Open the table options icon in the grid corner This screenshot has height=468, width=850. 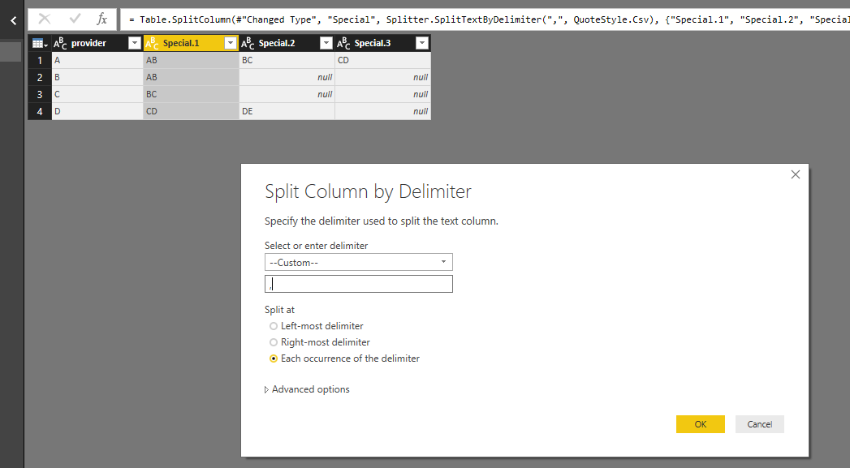tap(40, 43)
